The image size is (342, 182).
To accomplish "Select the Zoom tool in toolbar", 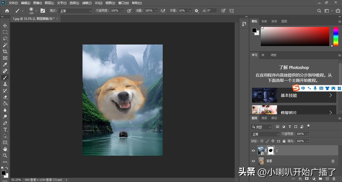I will point(5,155).
